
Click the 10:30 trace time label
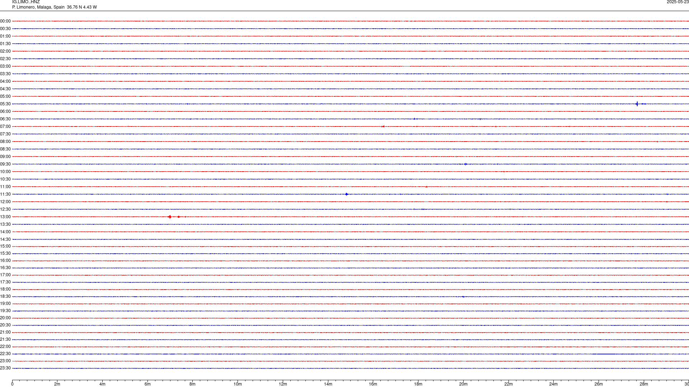[5, 179]
